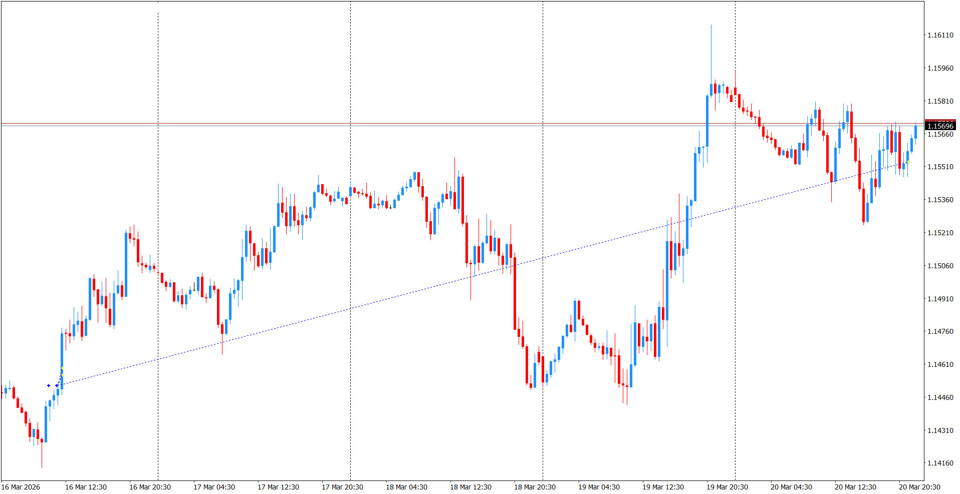Click the 1.14160 price axis label

point(940,463)
